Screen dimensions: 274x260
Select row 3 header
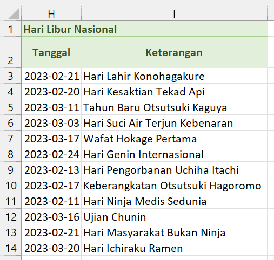click(10, 76)
